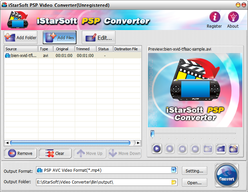Click the Add Folder button
Image resolution: width=248 pixels, height=192 pixels.
click(21, 37)
